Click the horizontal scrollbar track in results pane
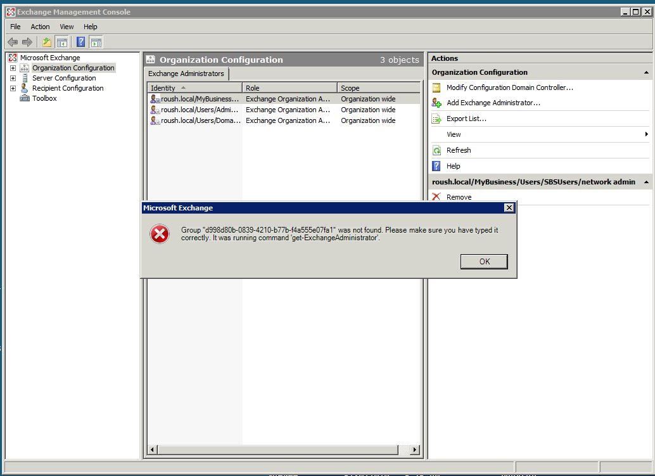The image size is (655, 476). pyautogui.click(x=404, y=449)
